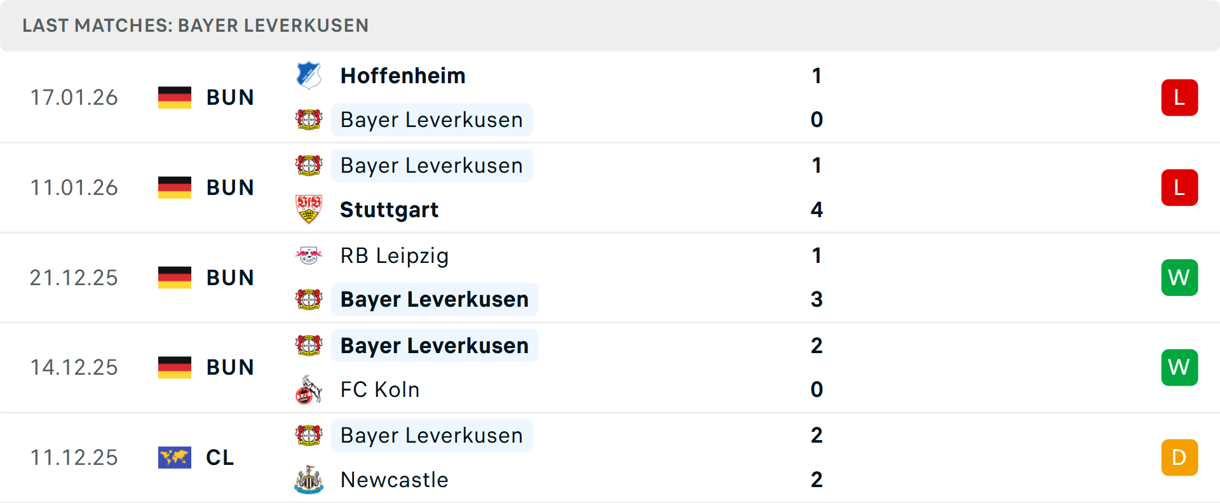Viewport: 1220px width, 503px height.
Task: Select the CL competition label
Action: coord(220,457)
